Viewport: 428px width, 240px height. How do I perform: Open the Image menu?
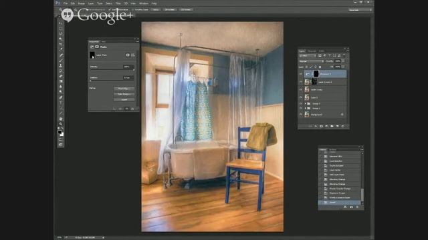click(82, 3)
